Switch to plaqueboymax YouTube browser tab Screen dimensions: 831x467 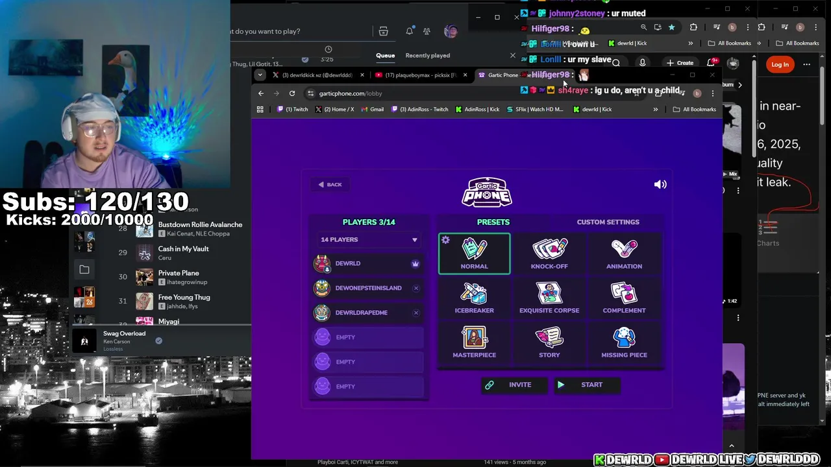(421, 75)
